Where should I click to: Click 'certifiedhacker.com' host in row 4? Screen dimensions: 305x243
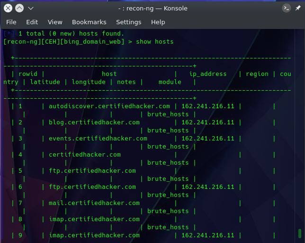click(85, 155)
